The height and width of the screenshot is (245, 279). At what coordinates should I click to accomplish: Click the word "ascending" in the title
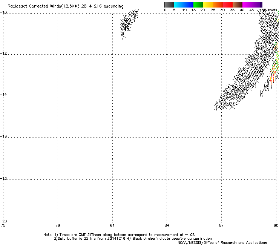point(114,6)
